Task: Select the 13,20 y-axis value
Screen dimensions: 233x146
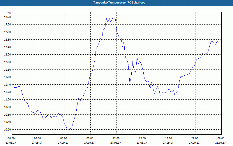Action: [x=7, y=17]
